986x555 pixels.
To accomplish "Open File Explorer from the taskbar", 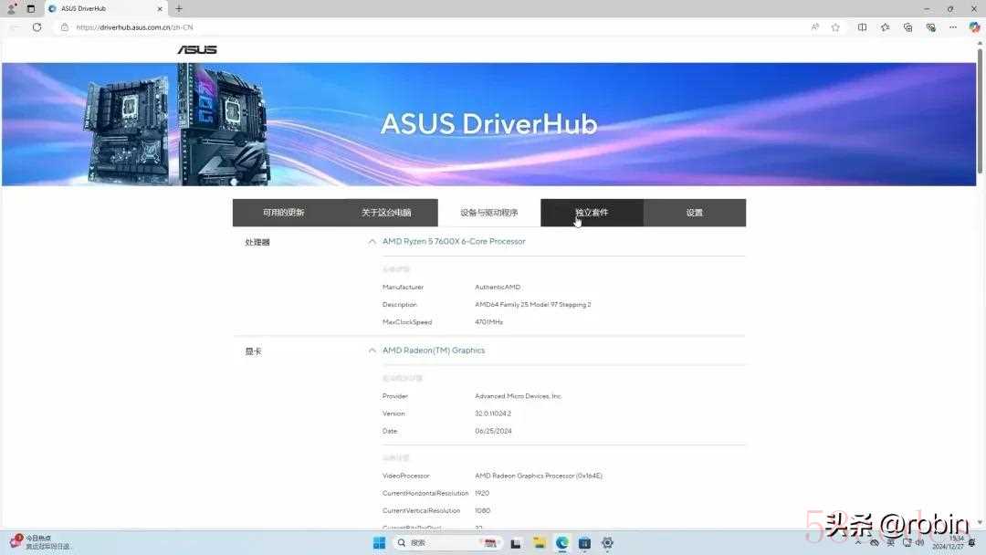I will (539, 543).
